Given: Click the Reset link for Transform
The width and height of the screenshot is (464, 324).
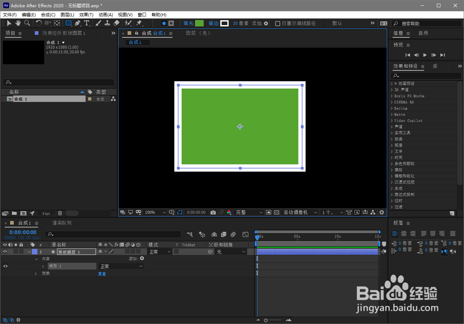Looking at the screenshot, I should [x=102, y=274].
